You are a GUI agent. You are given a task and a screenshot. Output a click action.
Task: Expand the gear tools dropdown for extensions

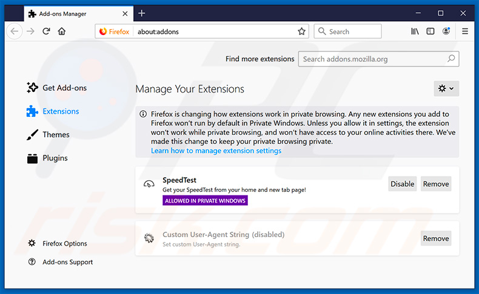[446, 89]
